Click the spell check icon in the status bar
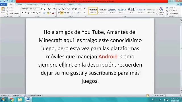Screen dimensions: 182x102 click(25, 95)
